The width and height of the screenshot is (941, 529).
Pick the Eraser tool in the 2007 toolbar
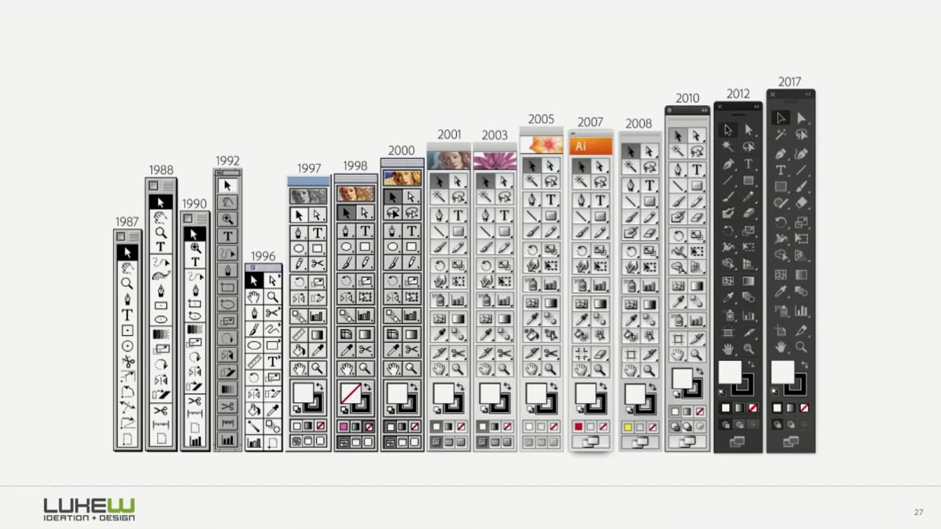600,354
